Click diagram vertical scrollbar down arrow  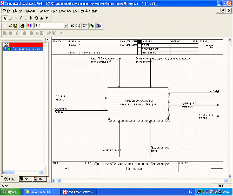(230, 176)
